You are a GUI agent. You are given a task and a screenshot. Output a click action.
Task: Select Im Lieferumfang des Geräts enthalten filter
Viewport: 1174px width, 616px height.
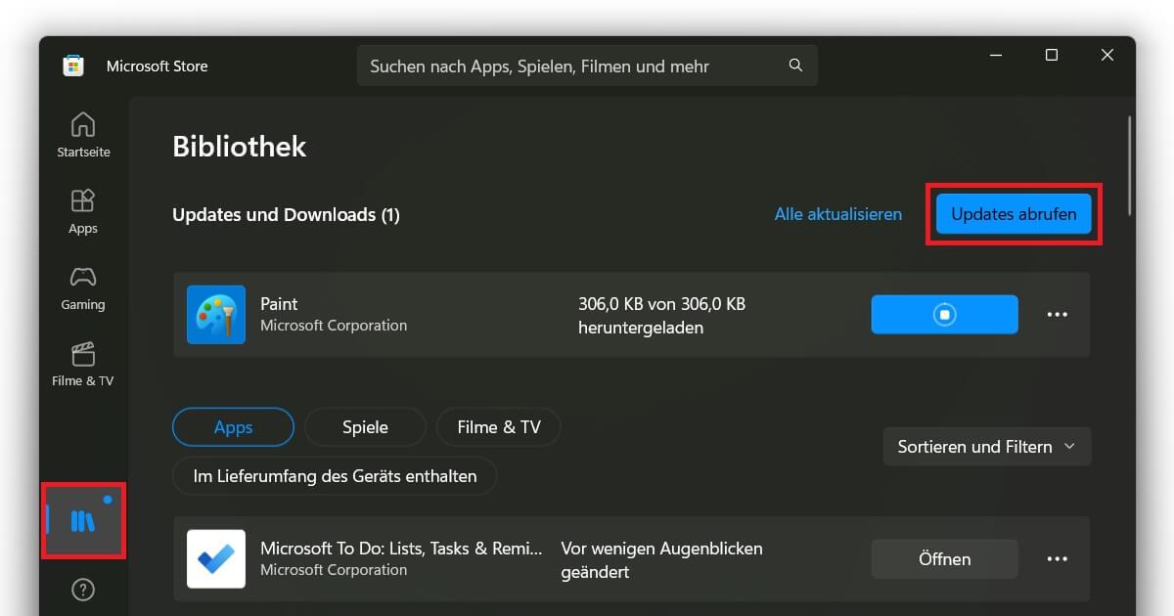pyautogui.click(x=335, y=475)
